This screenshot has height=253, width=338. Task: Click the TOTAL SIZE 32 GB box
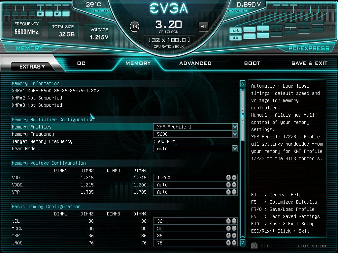tap(63, 31)
